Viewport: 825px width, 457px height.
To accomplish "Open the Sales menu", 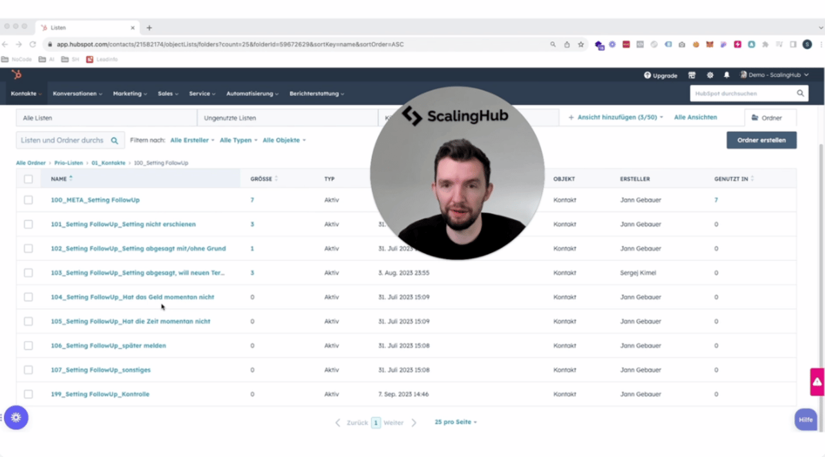I will click(168, 93).
